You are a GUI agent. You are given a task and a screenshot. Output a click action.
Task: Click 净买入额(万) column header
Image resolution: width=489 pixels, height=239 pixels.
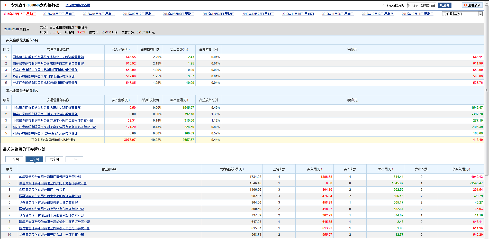(461, 169)
